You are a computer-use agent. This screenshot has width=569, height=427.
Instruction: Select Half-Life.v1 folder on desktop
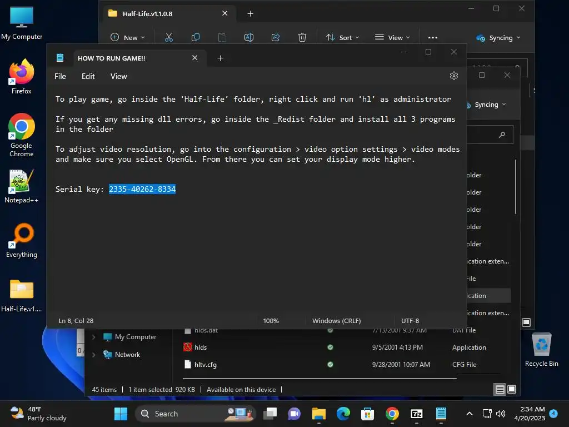22,295
